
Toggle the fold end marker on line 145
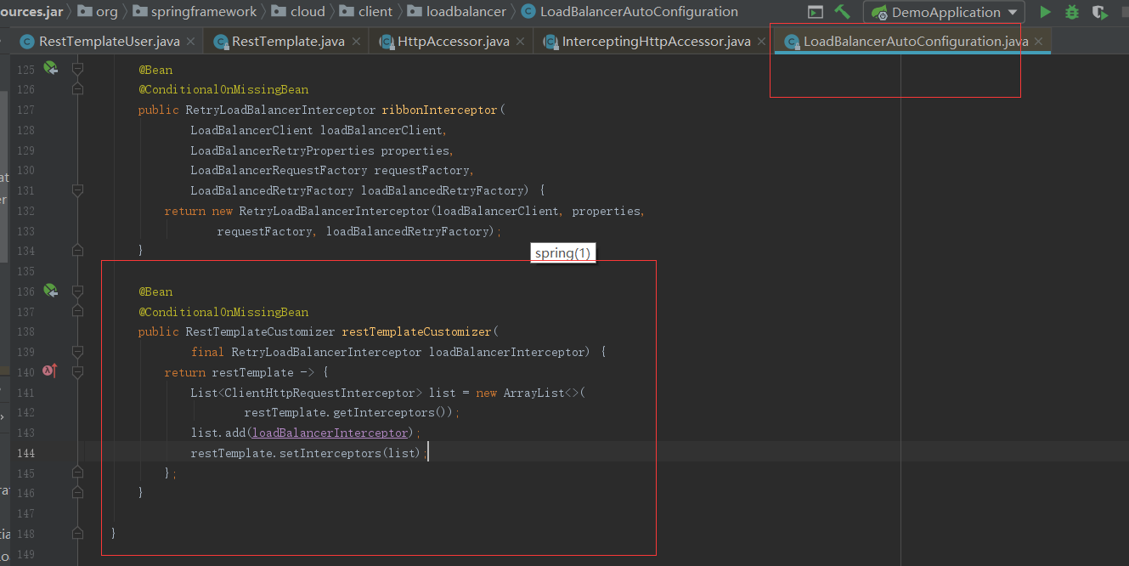[x=78, y=473]
